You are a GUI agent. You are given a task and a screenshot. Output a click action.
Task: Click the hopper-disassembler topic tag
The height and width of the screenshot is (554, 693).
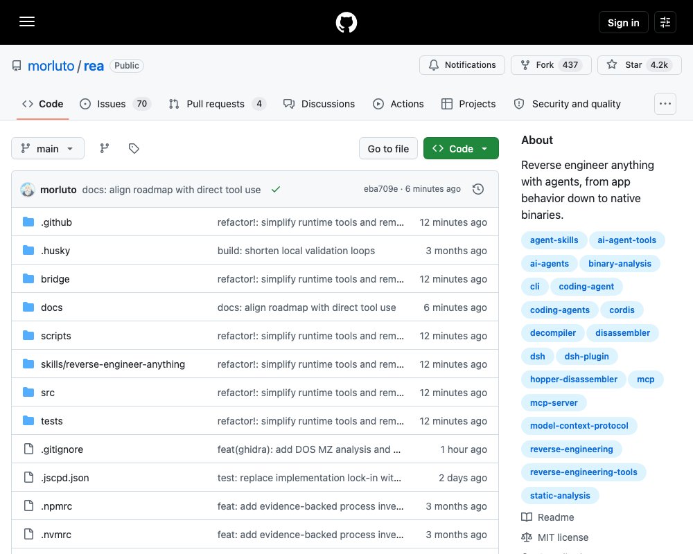coord(573,379)
